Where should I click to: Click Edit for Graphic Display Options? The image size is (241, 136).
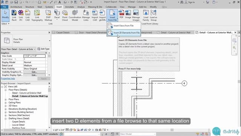click(34, 75)
